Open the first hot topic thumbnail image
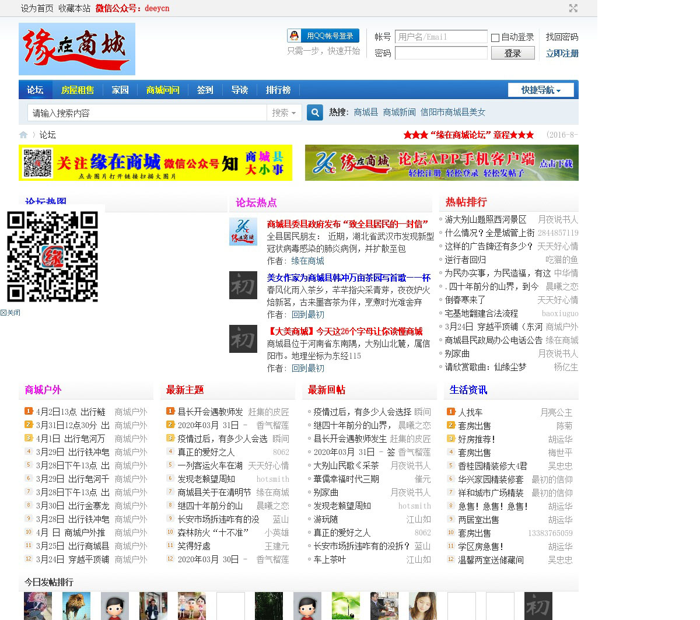The image size is (700, 620). coord(243,232)
